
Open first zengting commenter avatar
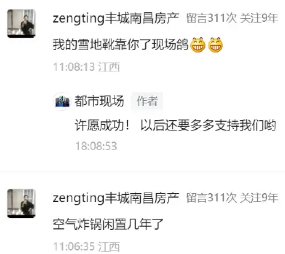click(21, 23)
